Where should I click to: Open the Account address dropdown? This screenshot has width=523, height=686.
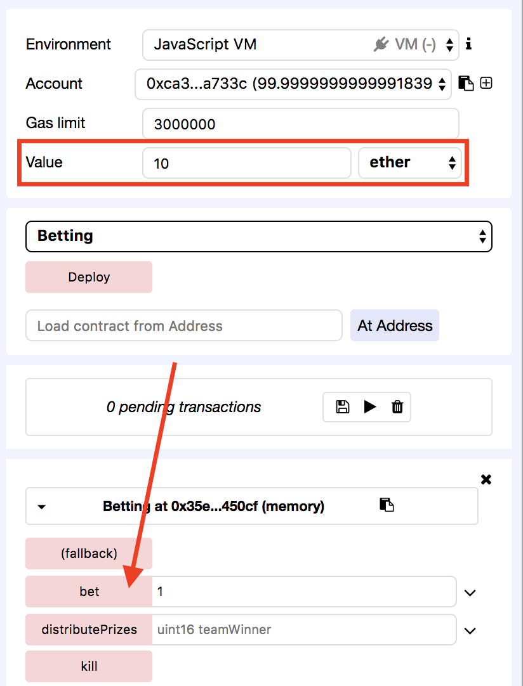293,84
